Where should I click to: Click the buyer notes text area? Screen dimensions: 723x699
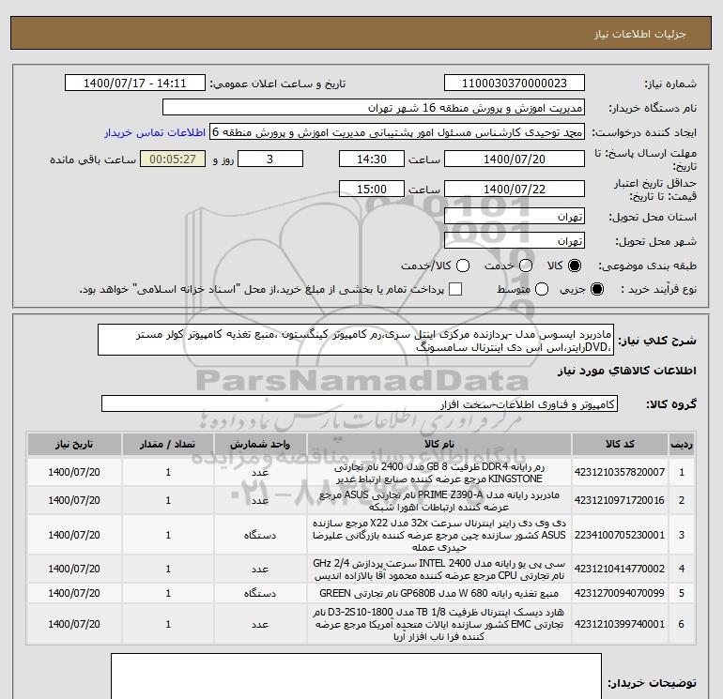point(356,676)
